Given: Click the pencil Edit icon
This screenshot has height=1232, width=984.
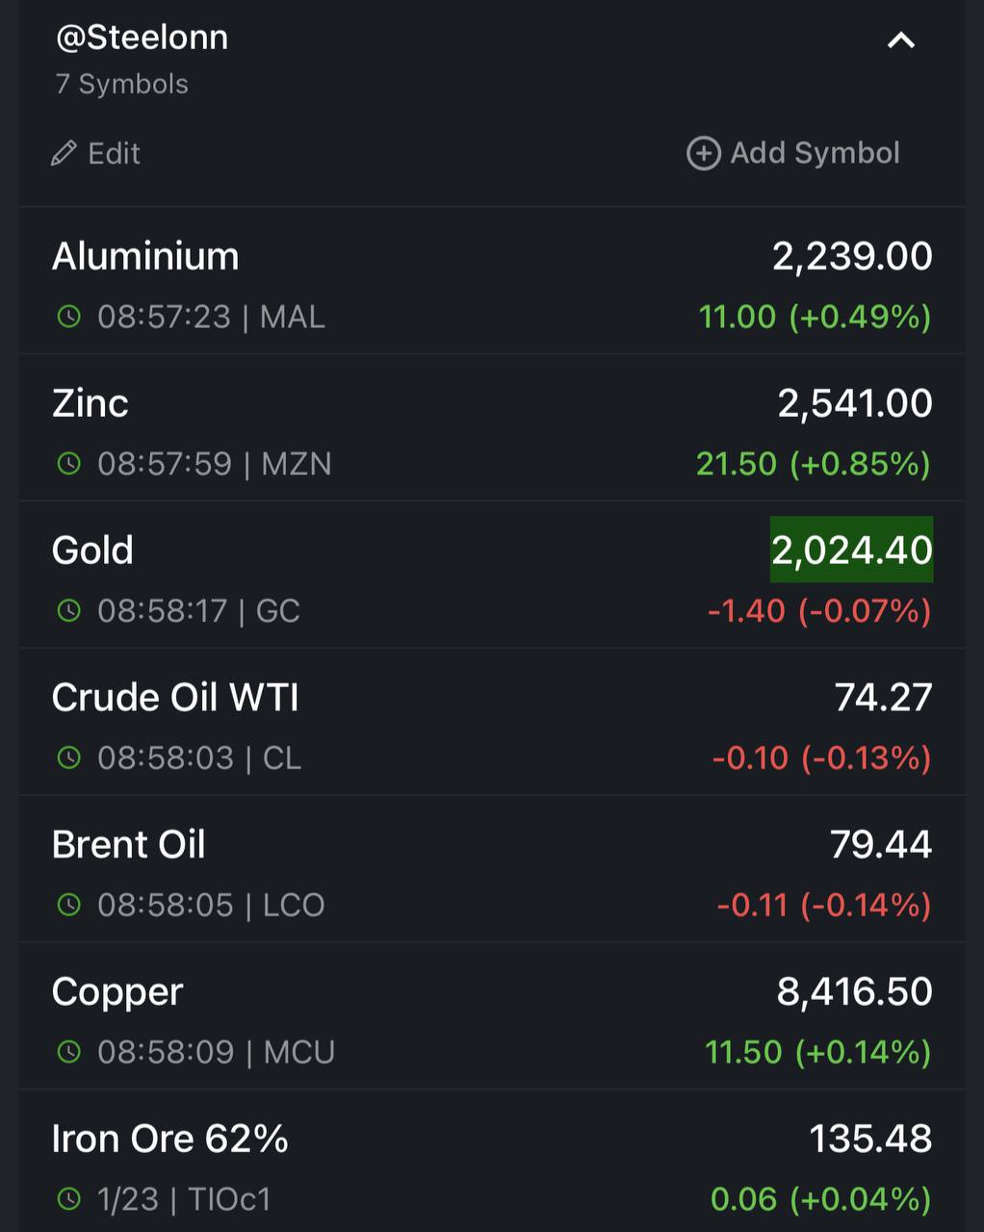Looking at the screenshot, I should tap(64, 154).
